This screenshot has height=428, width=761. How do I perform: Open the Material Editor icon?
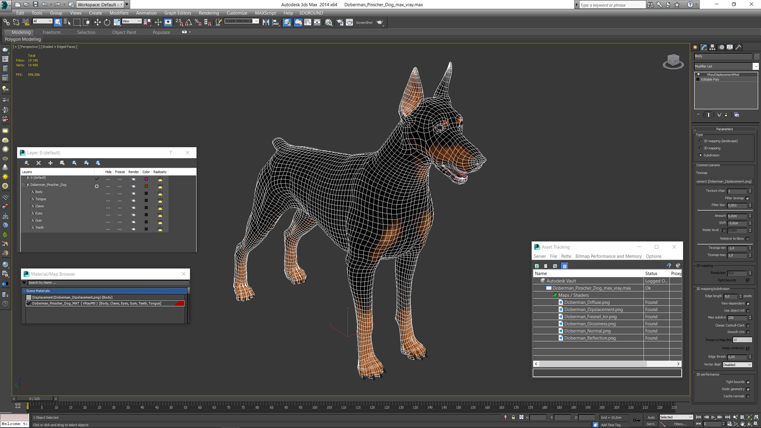[x=329, y=22]
